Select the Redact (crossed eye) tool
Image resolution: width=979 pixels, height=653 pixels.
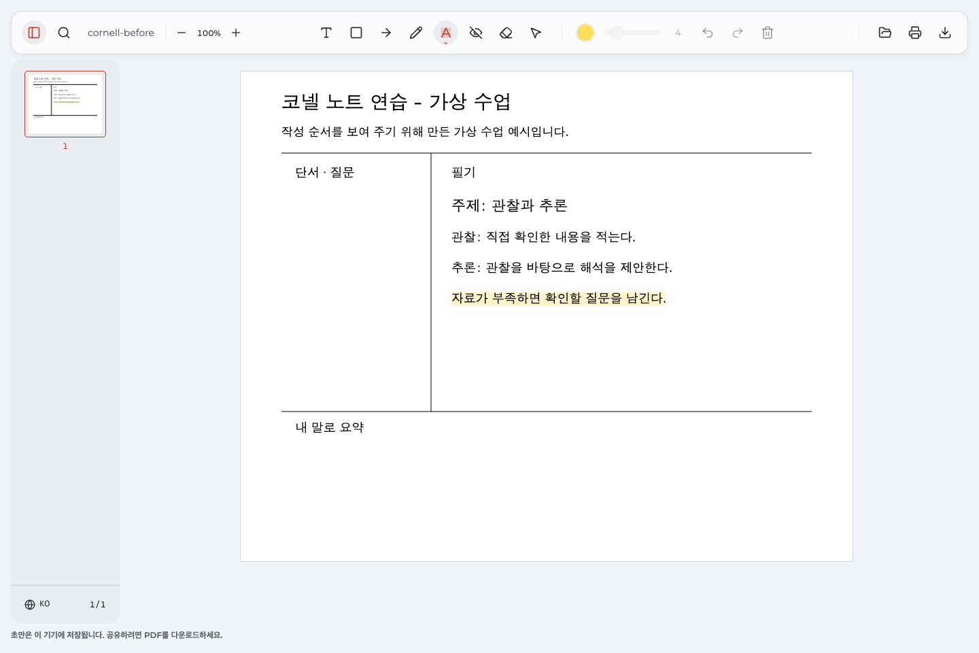pyautogui.click(x=476, y=33)
